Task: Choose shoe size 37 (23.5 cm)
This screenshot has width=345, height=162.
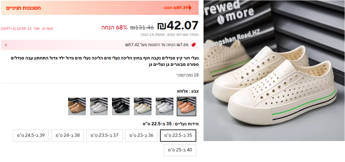Action: pos(105,135)
